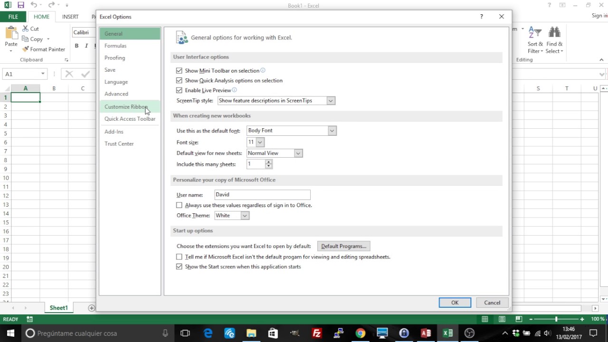Open the Copy dropdown arrow

[x=48, y=39]
